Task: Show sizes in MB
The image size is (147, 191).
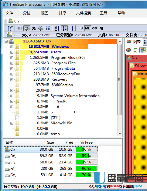Action: tap(87, 28)
